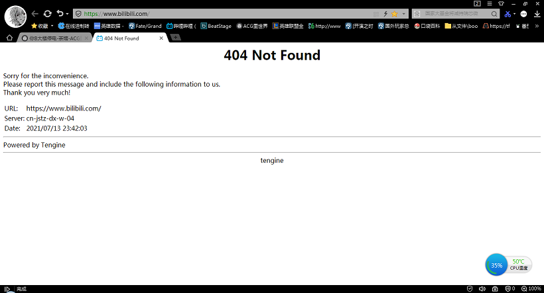Click the centered tengine footer text
Screen dimensions: 544x293
[x=272, y=161]
